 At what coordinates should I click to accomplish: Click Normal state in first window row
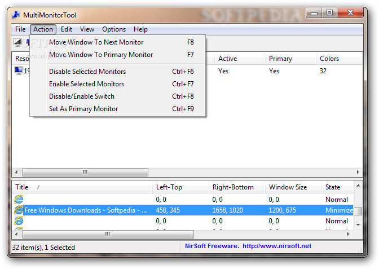click(x=337, y=200)
